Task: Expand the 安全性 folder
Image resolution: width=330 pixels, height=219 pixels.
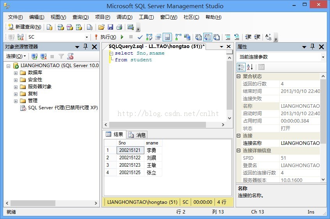Action: (16, 80)
